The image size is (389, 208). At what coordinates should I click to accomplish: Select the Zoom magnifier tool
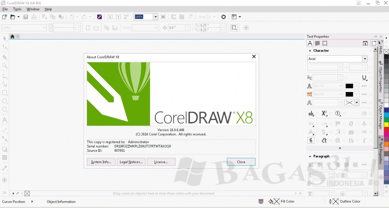tap(5, 66)
